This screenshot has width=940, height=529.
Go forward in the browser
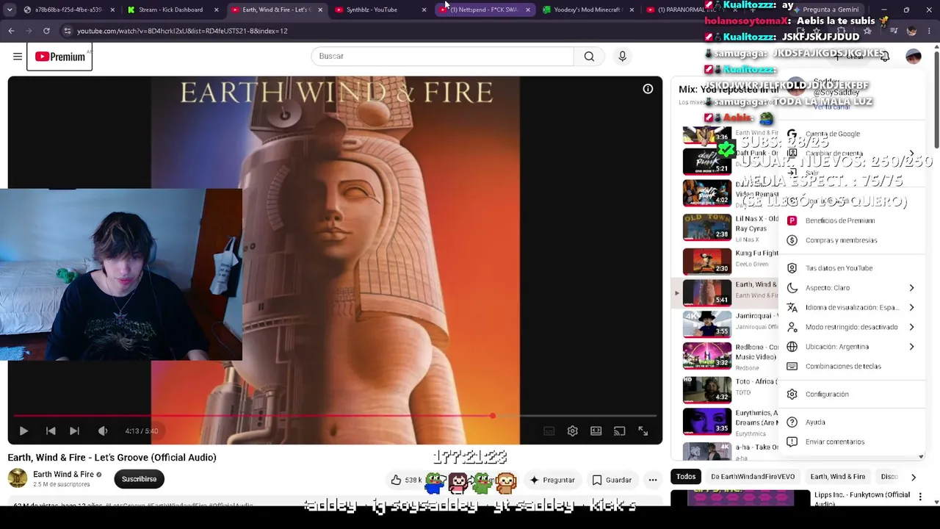[x=29, y=31]
